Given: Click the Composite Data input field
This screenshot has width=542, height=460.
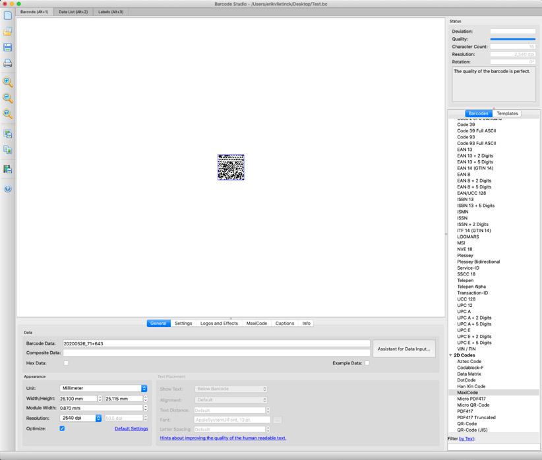Looking at the screenshot, I should 216,353.
